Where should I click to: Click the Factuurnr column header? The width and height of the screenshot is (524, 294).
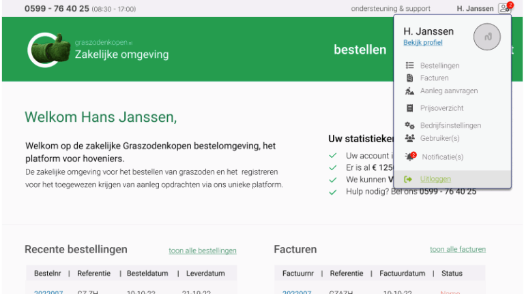tap(298, 274)
